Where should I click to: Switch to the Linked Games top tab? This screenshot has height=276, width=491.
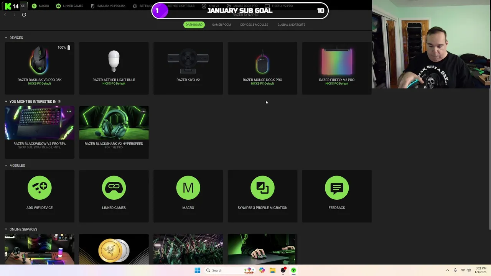coord(69,6)
